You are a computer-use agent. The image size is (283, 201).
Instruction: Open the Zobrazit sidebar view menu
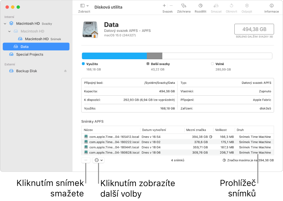[84, 8]
